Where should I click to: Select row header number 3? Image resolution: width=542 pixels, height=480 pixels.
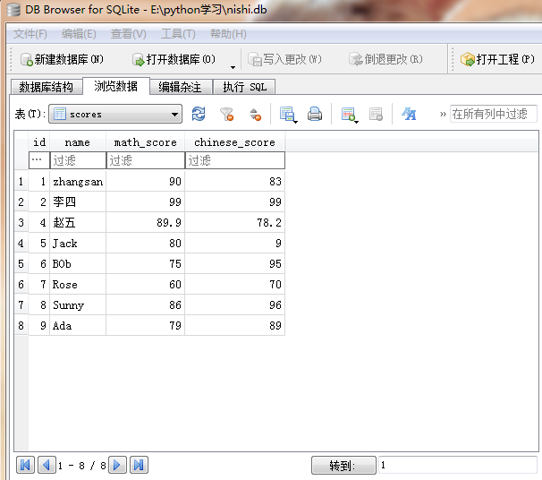[x=21, y=222]
